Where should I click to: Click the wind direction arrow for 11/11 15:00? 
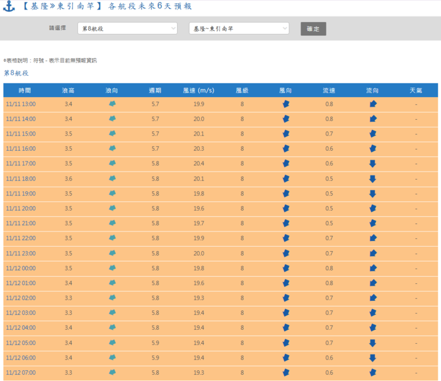pyautogui.click(x=285, y=134)
